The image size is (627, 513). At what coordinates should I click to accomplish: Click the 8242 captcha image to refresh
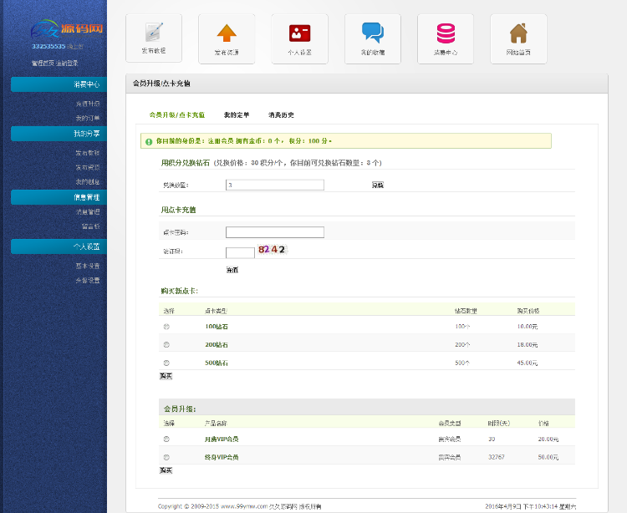click(x=273, y=250)
